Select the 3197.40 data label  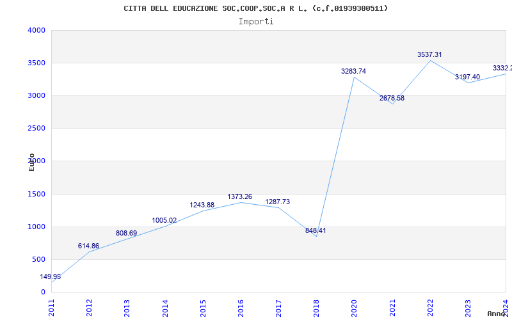468,77
